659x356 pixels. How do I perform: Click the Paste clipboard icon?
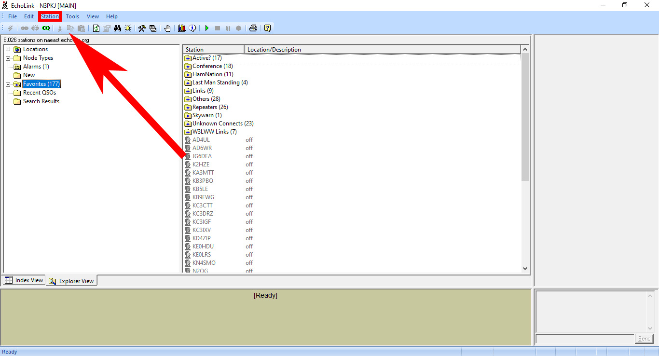(81, 28)
